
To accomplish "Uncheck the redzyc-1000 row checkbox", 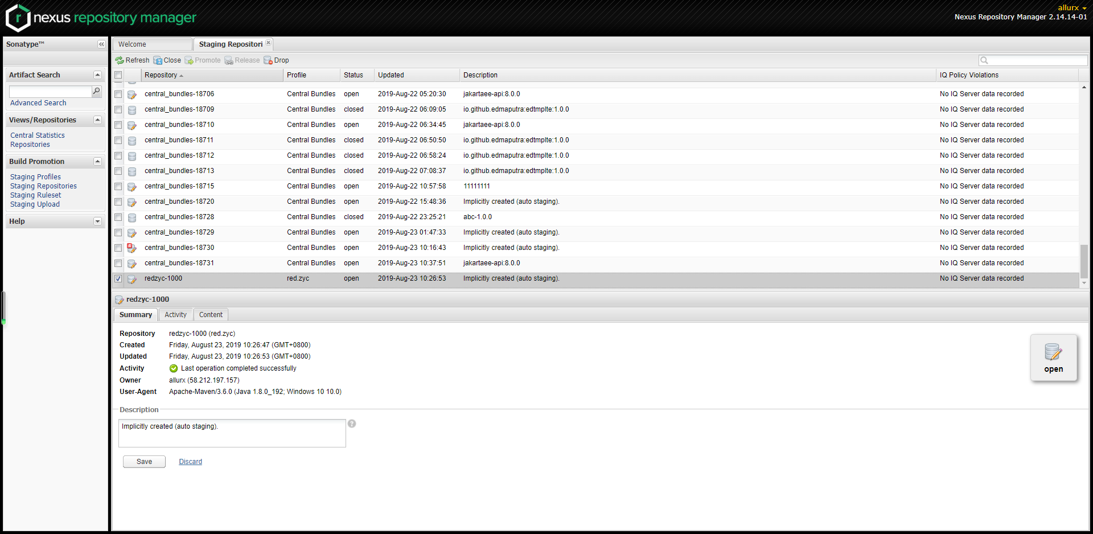I will (118, 278).
